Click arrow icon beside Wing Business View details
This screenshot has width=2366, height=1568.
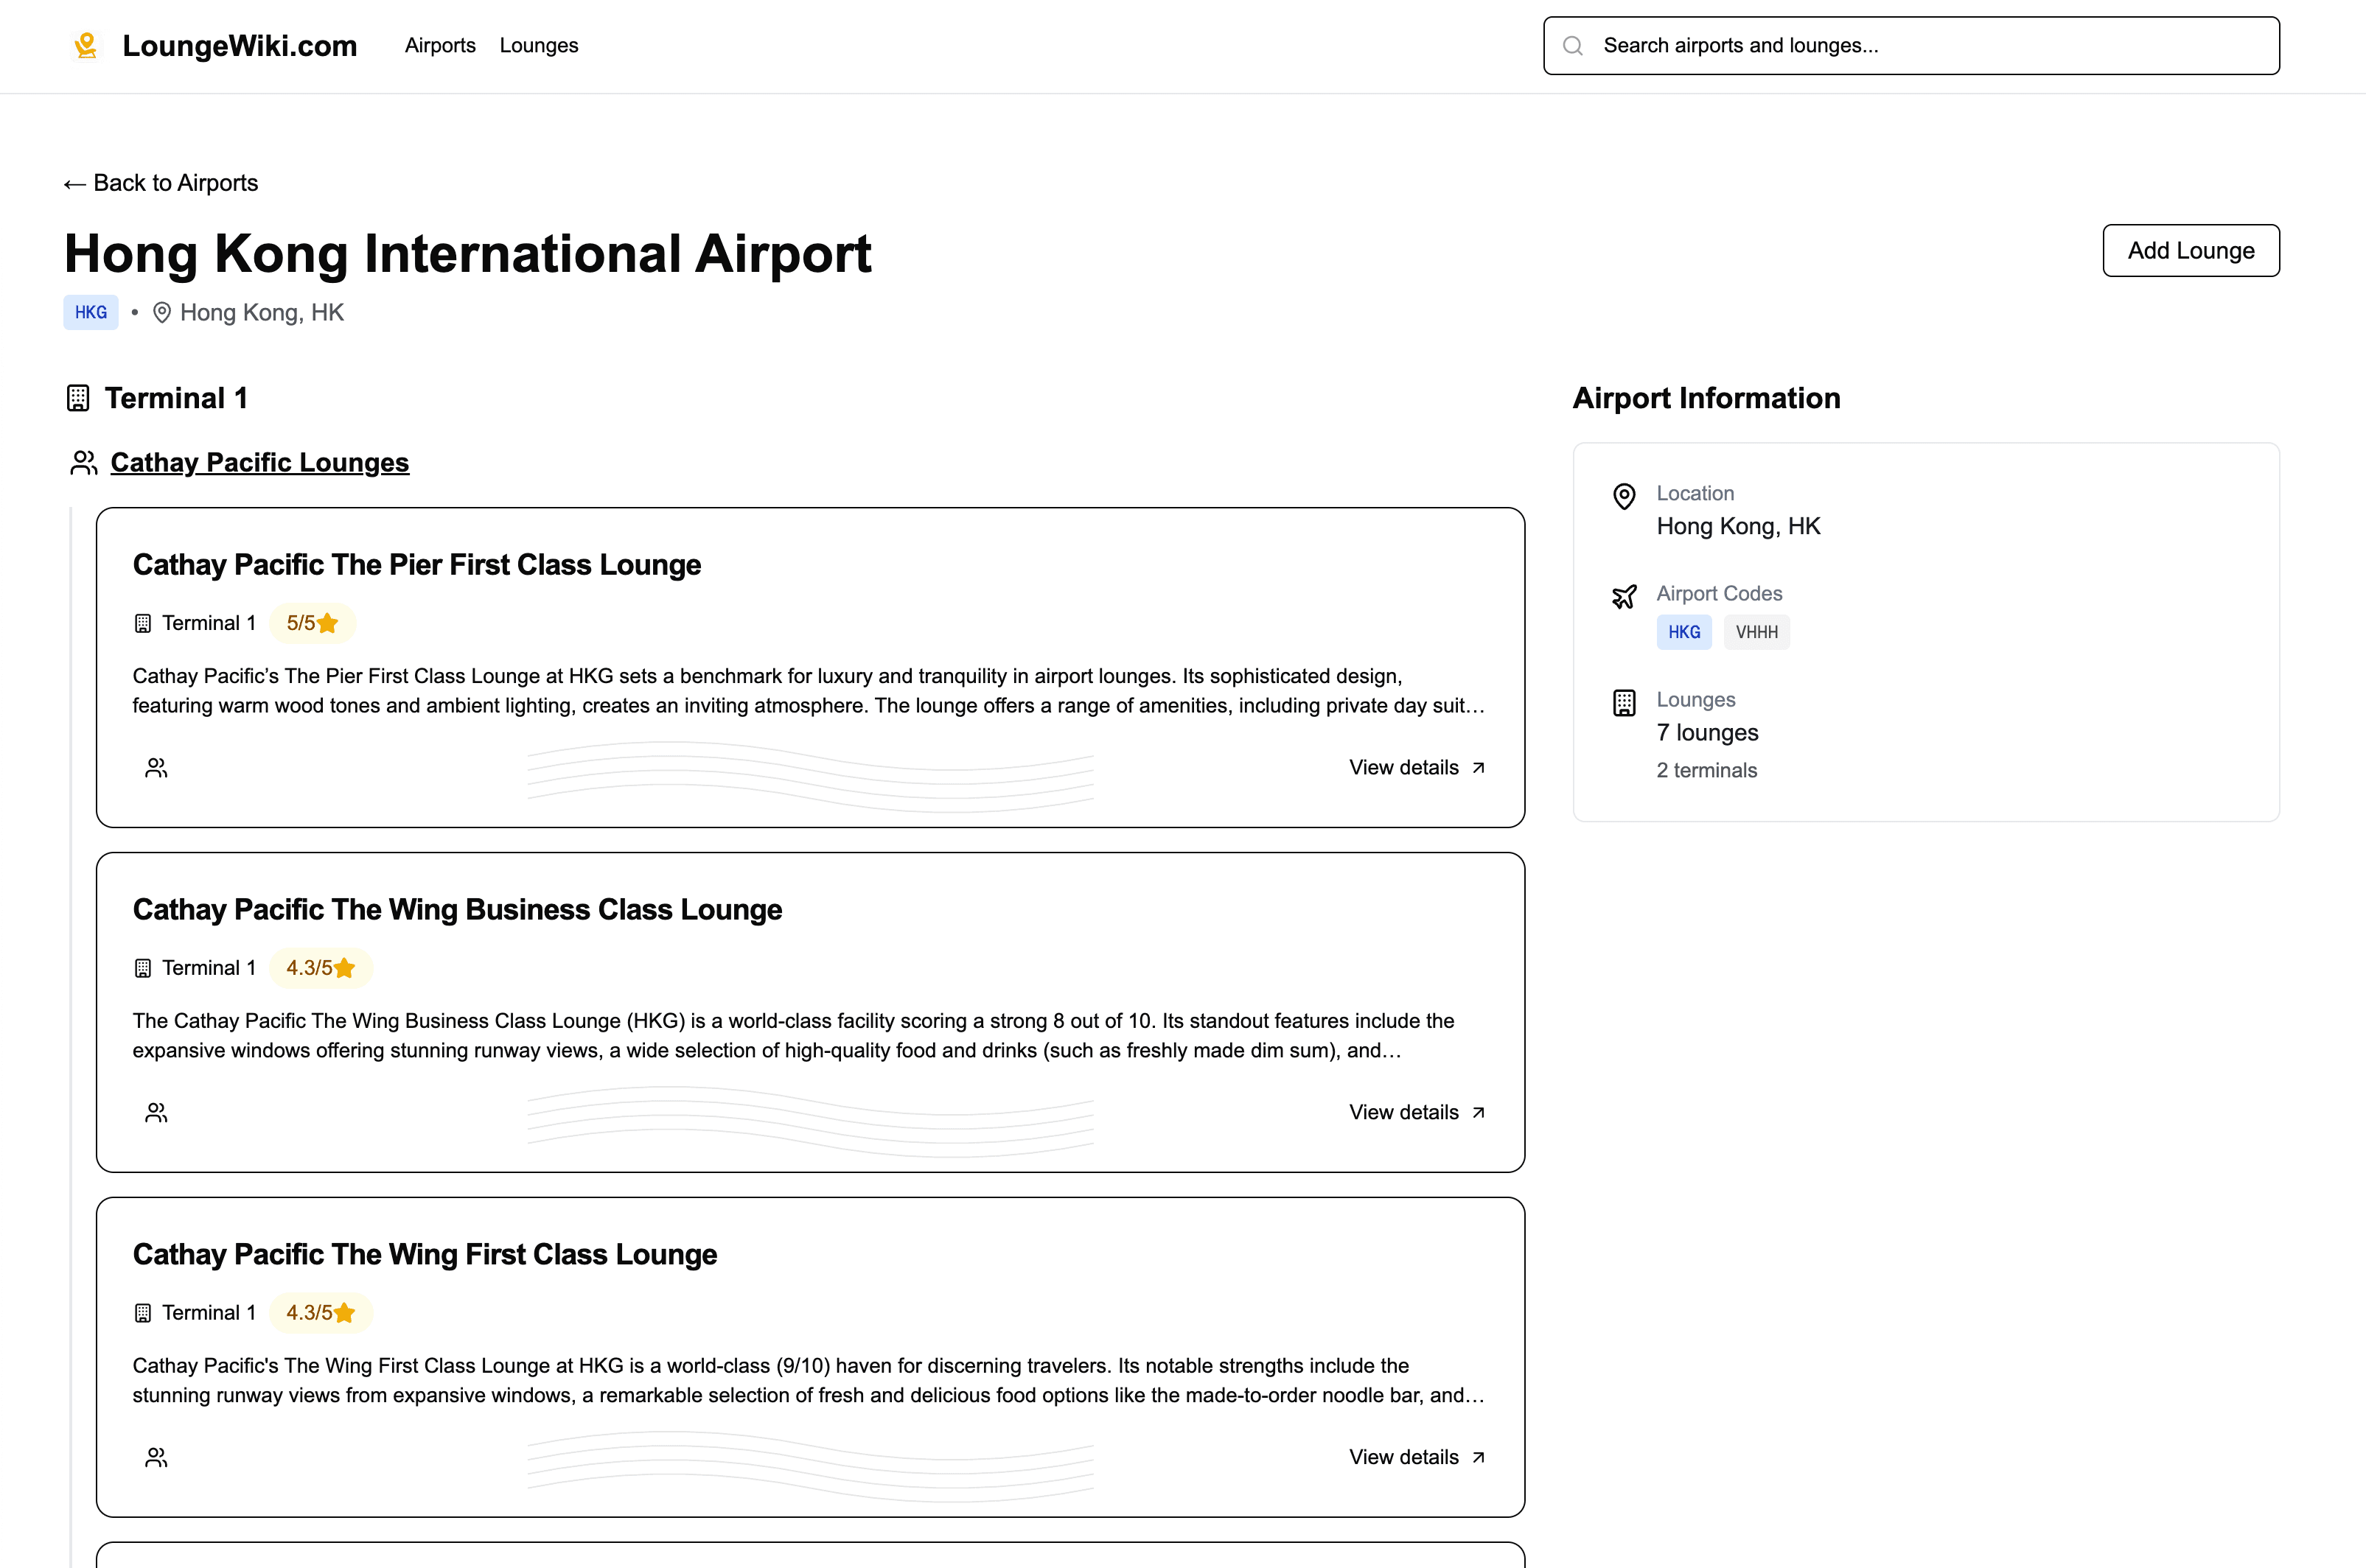pyautogui.click(x=1478, y=1113)
